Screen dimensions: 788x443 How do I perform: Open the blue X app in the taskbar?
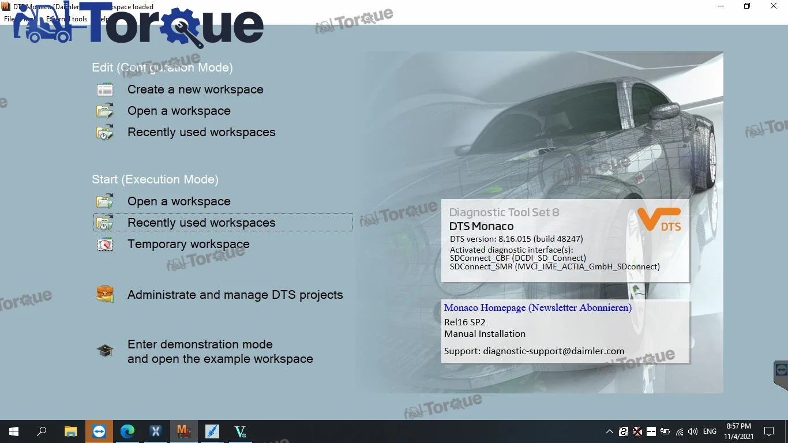156,431
